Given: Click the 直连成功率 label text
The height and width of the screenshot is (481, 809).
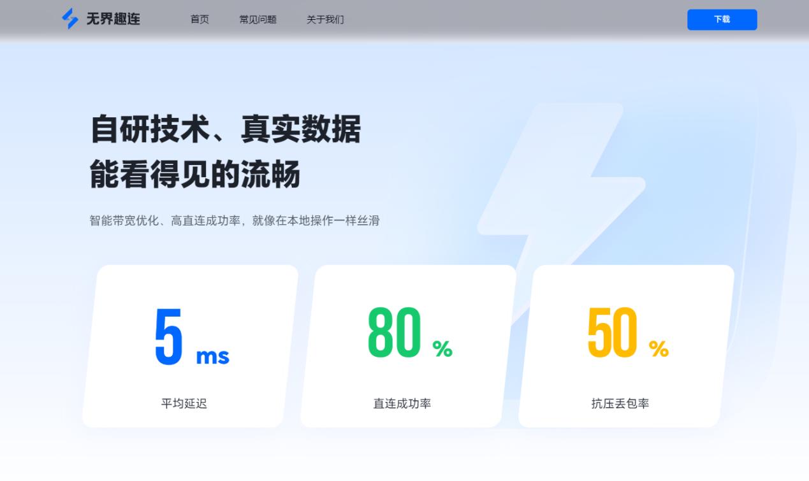Looking at the screenshot, I should (402, 403).
